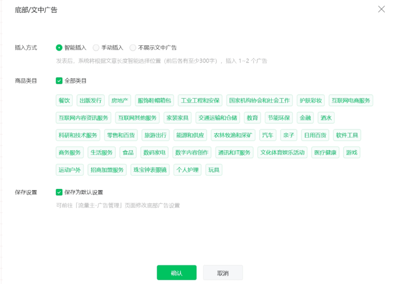Close the 底部/文中广告 dialog

[382, 9]
